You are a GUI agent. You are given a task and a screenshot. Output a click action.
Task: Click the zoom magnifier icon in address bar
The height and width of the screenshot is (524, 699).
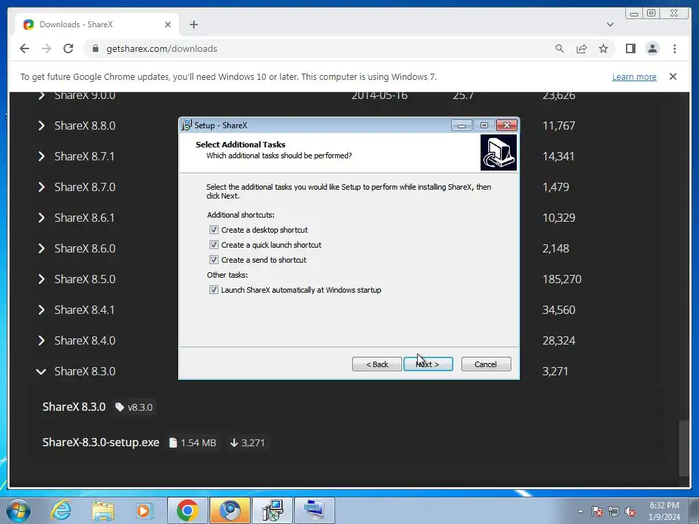pyautogui.click(x=560, y=48)
